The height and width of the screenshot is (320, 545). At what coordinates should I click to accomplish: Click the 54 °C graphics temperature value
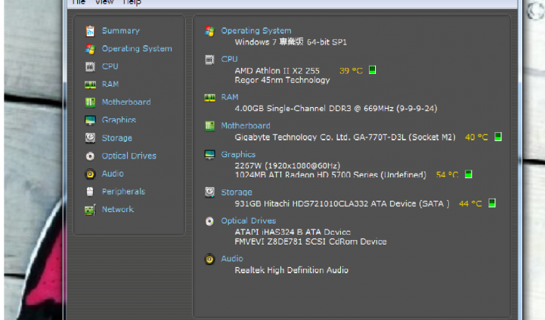pyautogui.click(x=447, y=174)
